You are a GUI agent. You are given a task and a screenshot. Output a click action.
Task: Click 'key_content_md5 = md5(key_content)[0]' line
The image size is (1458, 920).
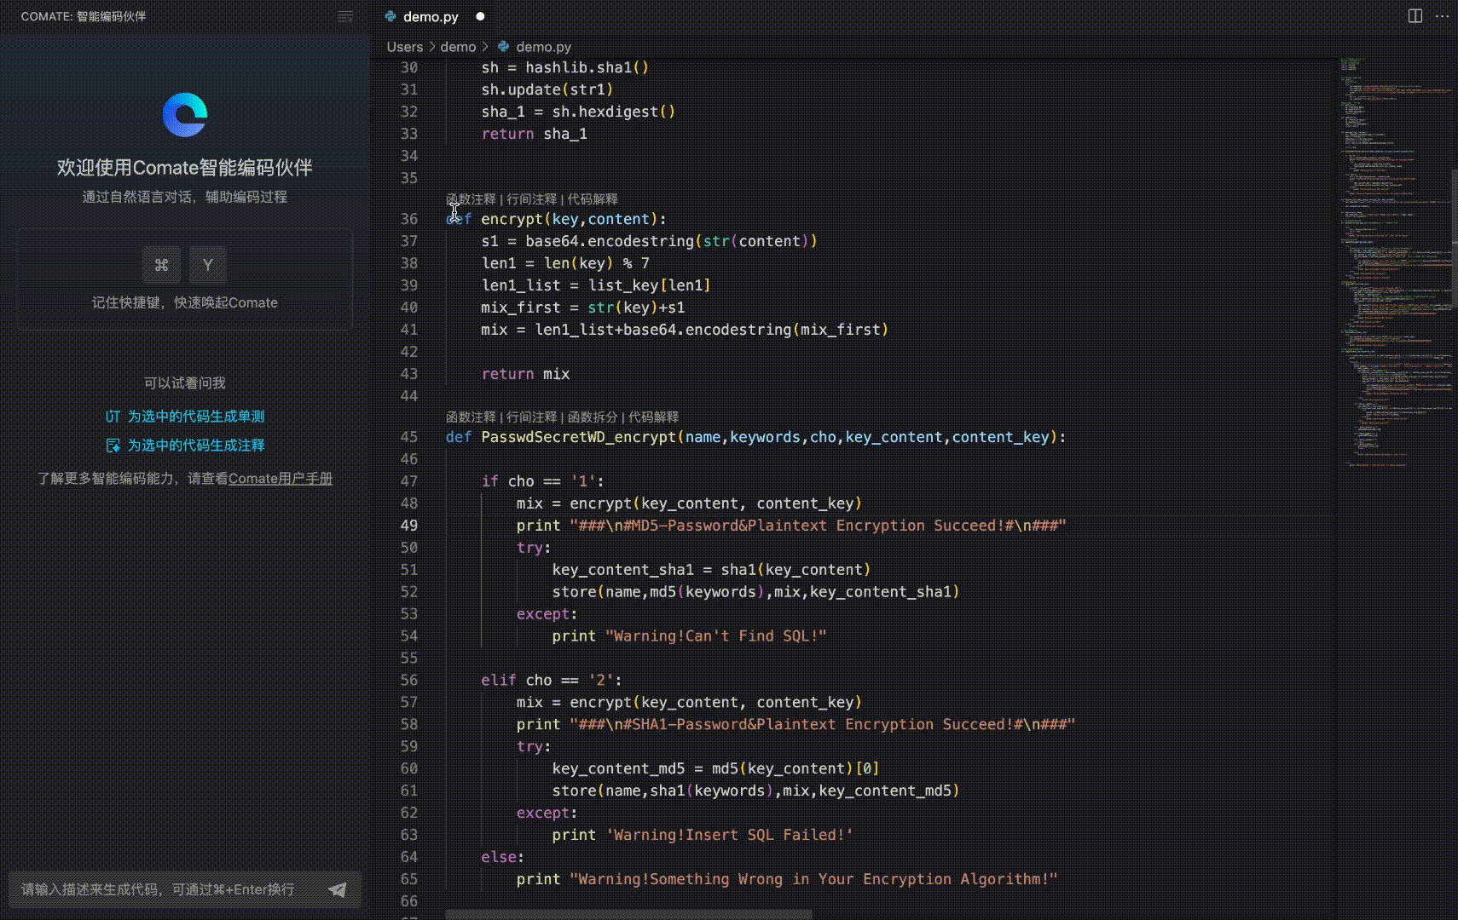pos(716,769)
